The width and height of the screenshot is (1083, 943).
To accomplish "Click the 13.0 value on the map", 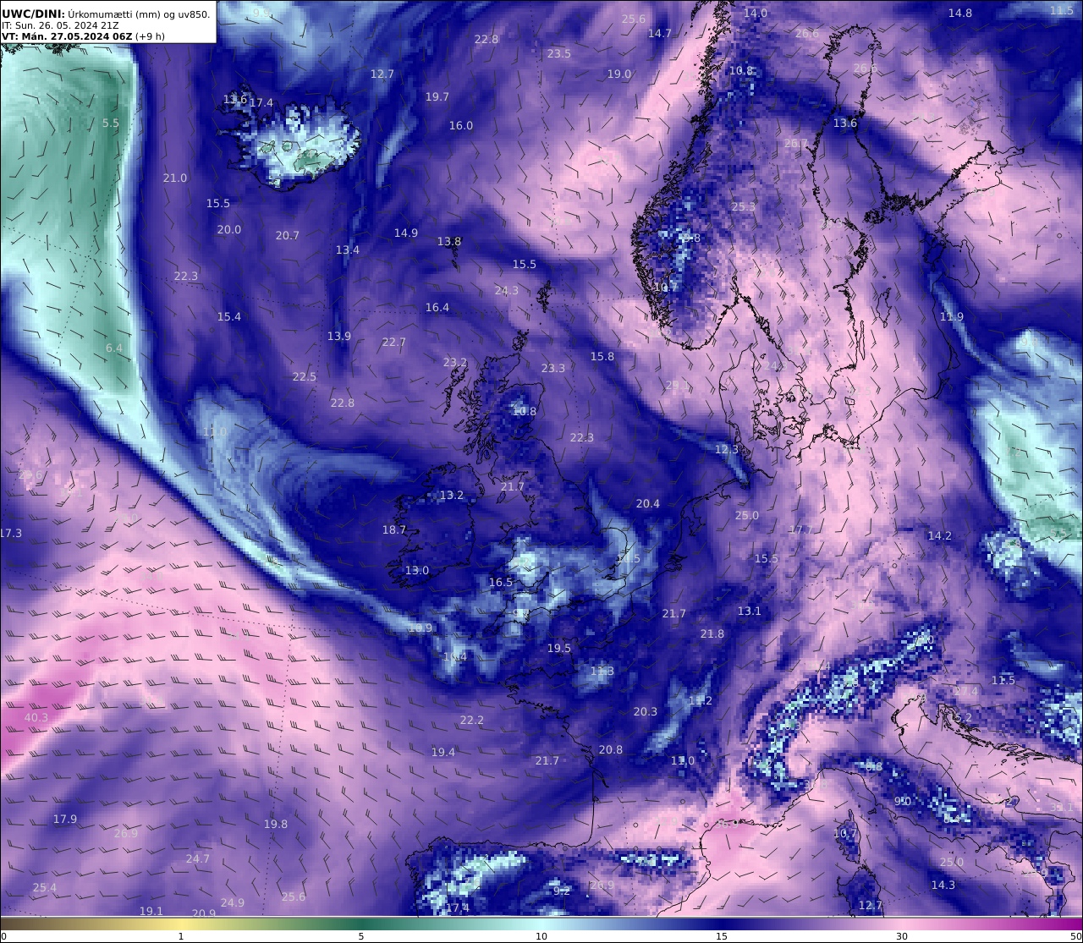I will point(416,570).
